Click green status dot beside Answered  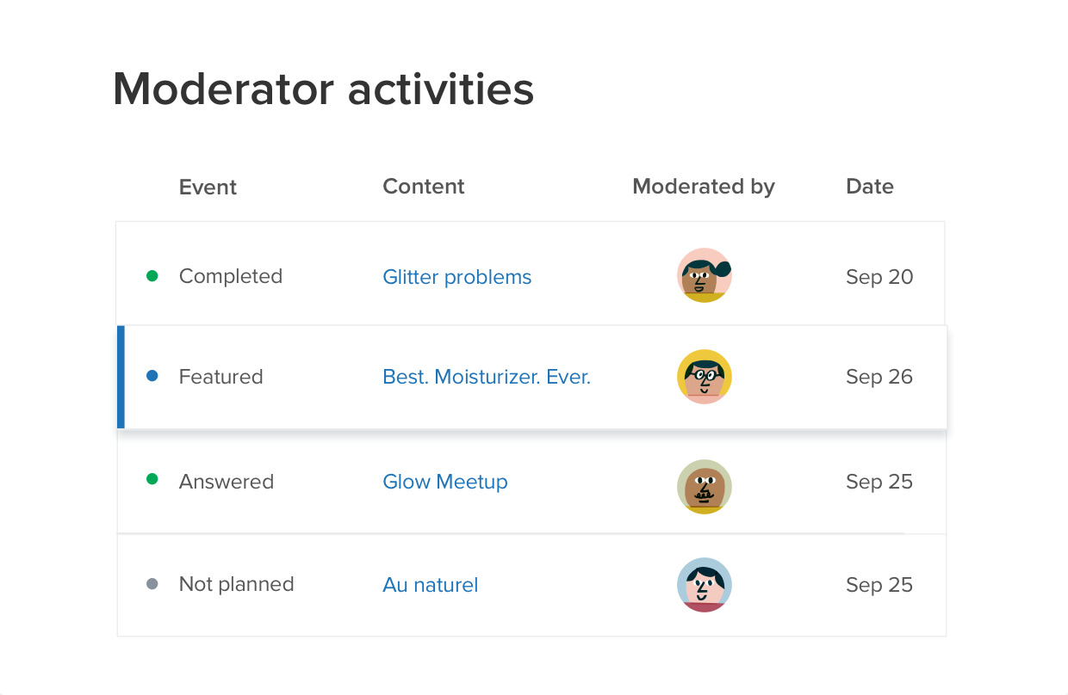point(152,479)
